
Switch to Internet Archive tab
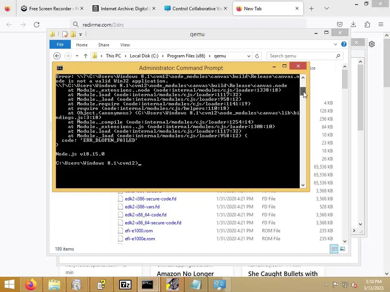(x=124, y=8)
